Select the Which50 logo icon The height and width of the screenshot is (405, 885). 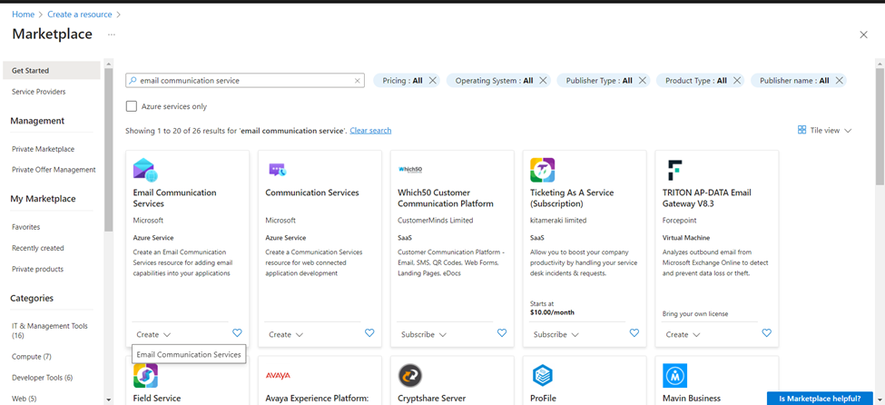pyautogui.click(x=410, y=169)
